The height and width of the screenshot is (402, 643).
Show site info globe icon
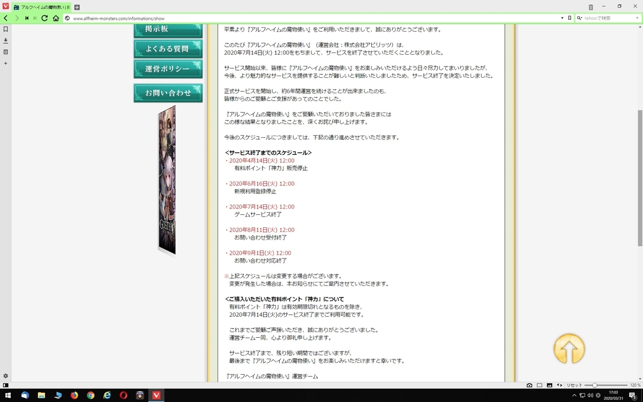[68, 18]
